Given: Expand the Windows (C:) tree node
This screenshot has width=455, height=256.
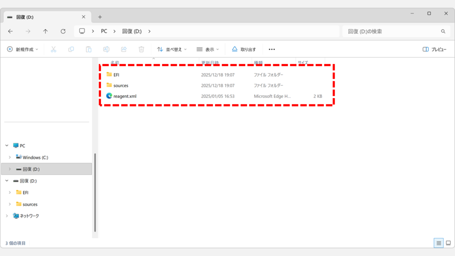Looking at the screenshot, I should [x=10, y=157].
